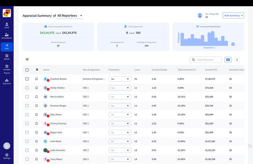This screenshot has height=164, width=253.
Task: Tick the checkbox for Shelly Shelton
Action: point(27,88)
